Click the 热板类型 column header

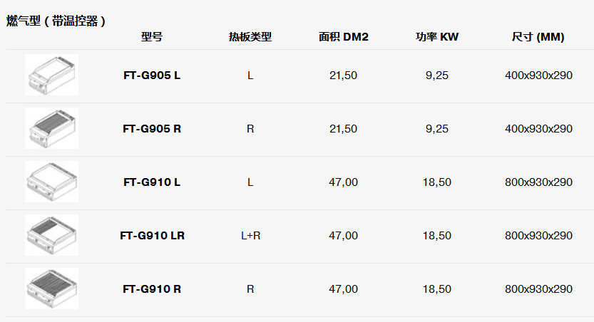pos(250,37)
